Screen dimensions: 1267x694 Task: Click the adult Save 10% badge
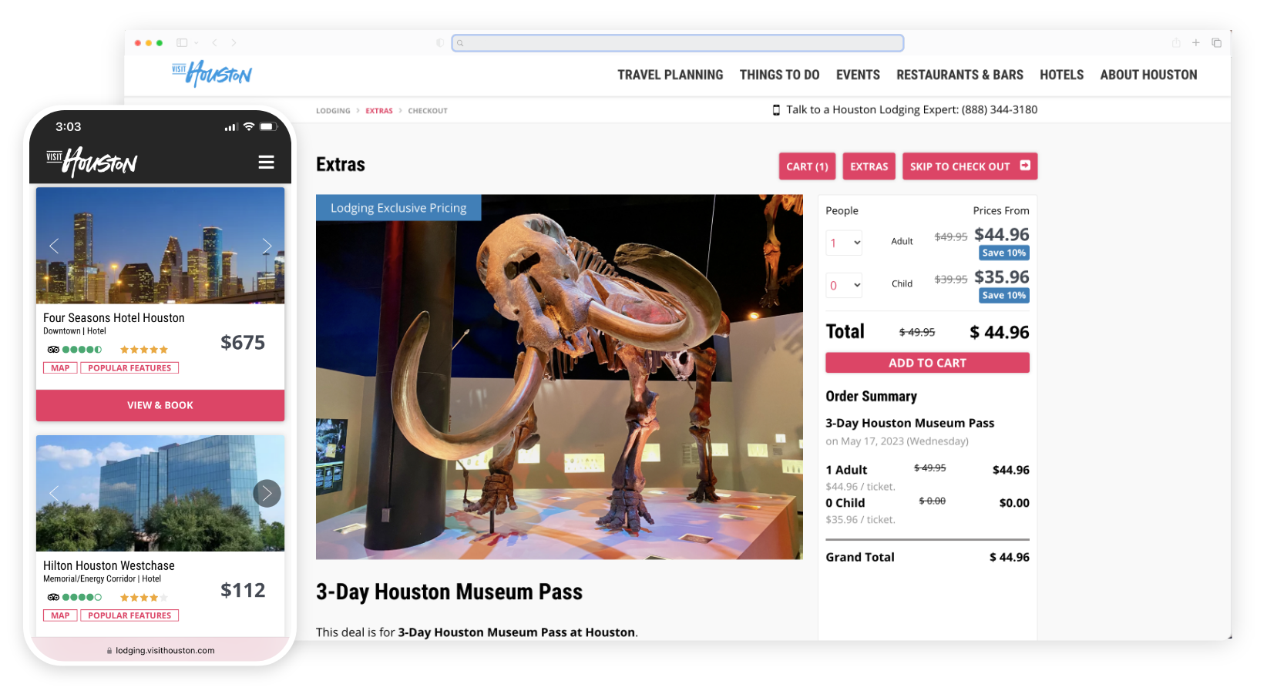[x=1004, y=253]
